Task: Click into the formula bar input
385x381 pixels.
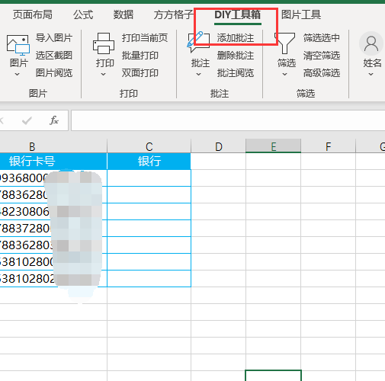Action: tap(228, 120)
